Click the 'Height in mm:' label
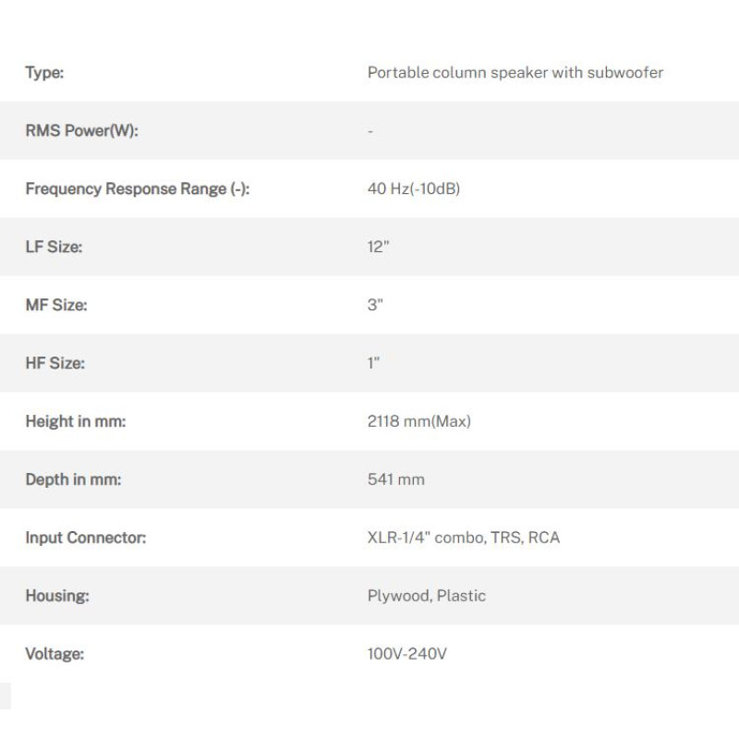The height and width of the screenshot is (739, 739). (x=76, y=421)
